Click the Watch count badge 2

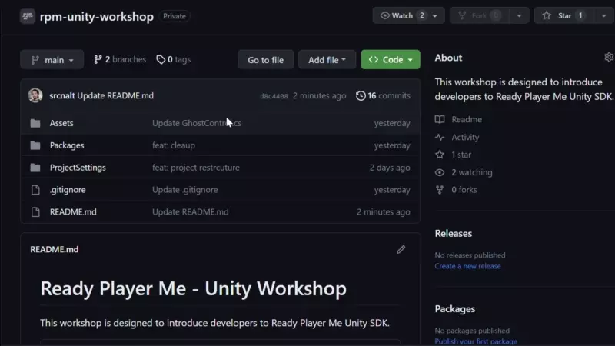click(x=422, y=15)
